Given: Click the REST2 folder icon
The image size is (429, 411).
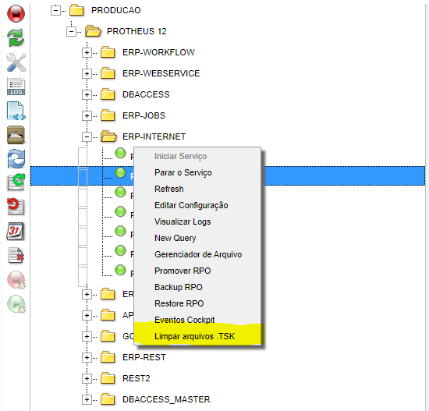Looking at the screenshot, I should coord(108,378).
